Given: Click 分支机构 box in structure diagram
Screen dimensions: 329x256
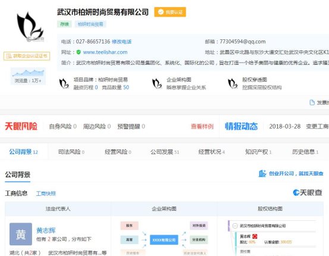Looking at the screenshot, I should point(199,239).
